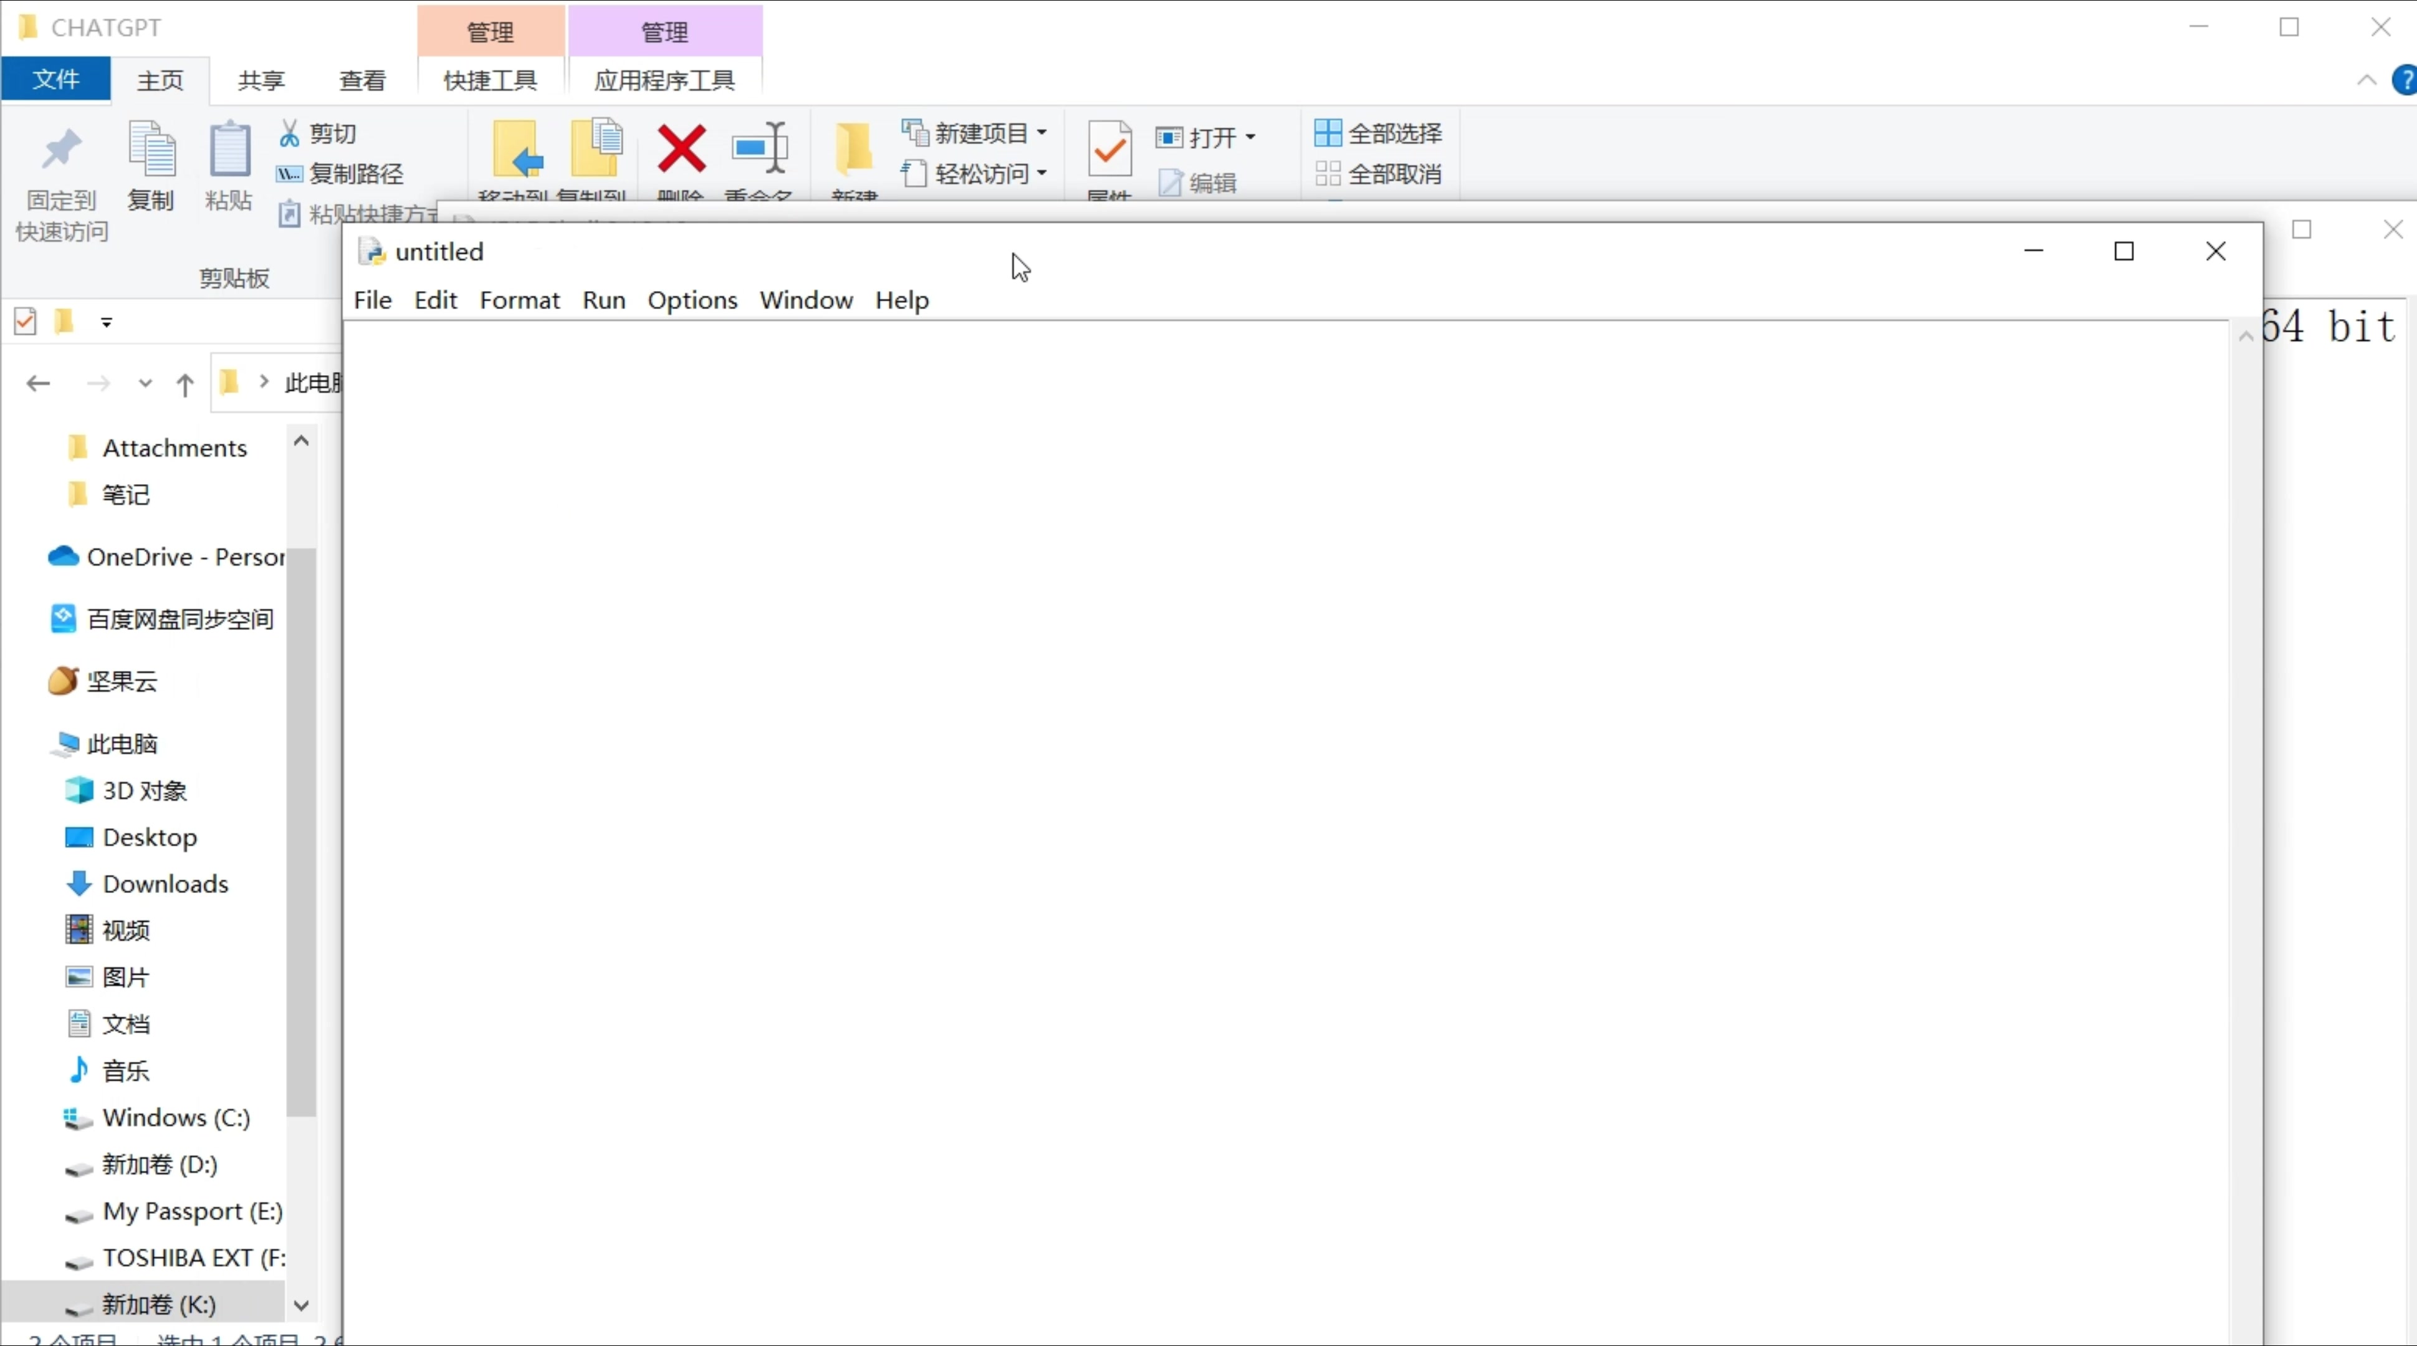Toggle the quick access properties checkbox icon
Screen dimensions: 2417x1346
tap(26, 322)
